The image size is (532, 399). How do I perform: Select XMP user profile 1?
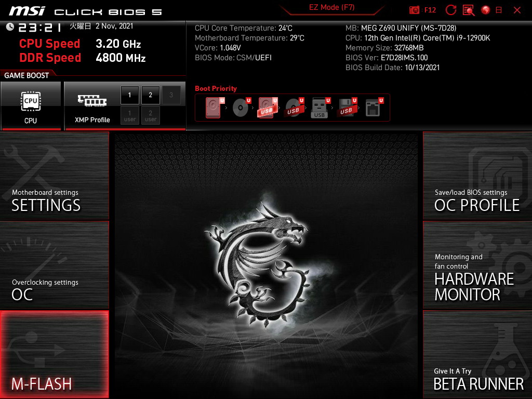click(129, 116)
